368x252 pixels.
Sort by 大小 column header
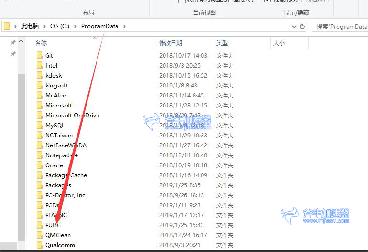[x=279, y=43]
